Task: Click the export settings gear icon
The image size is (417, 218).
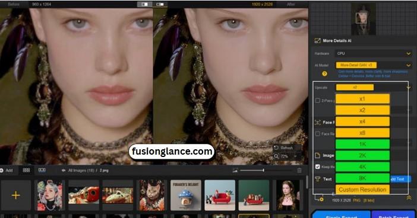Action: [321, 200]
